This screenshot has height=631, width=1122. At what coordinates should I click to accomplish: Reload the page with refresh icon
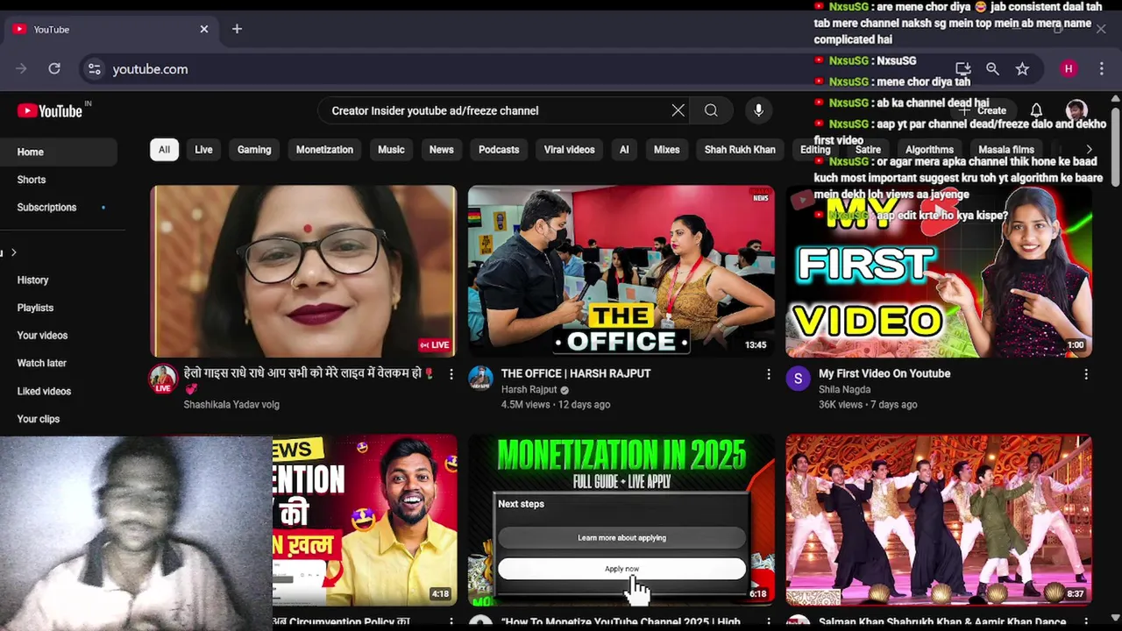coord(54,68)
